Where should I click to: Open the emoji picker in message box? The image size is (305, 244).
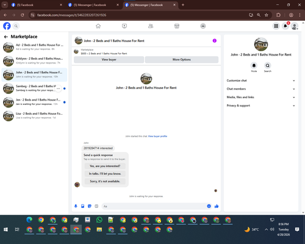[209, 206]
